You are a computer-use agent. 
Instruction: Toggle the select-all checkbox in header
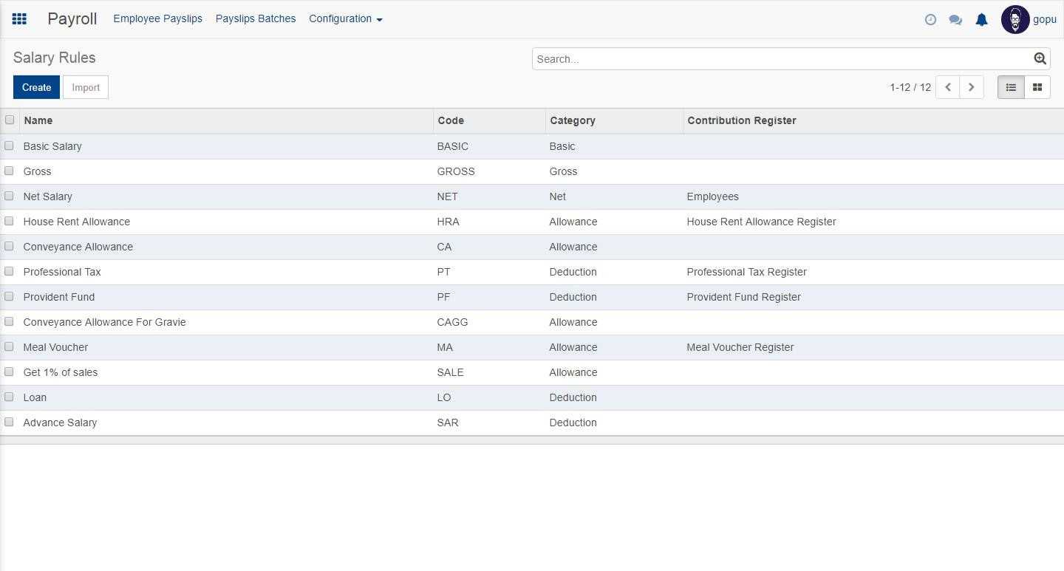point(10,120)
